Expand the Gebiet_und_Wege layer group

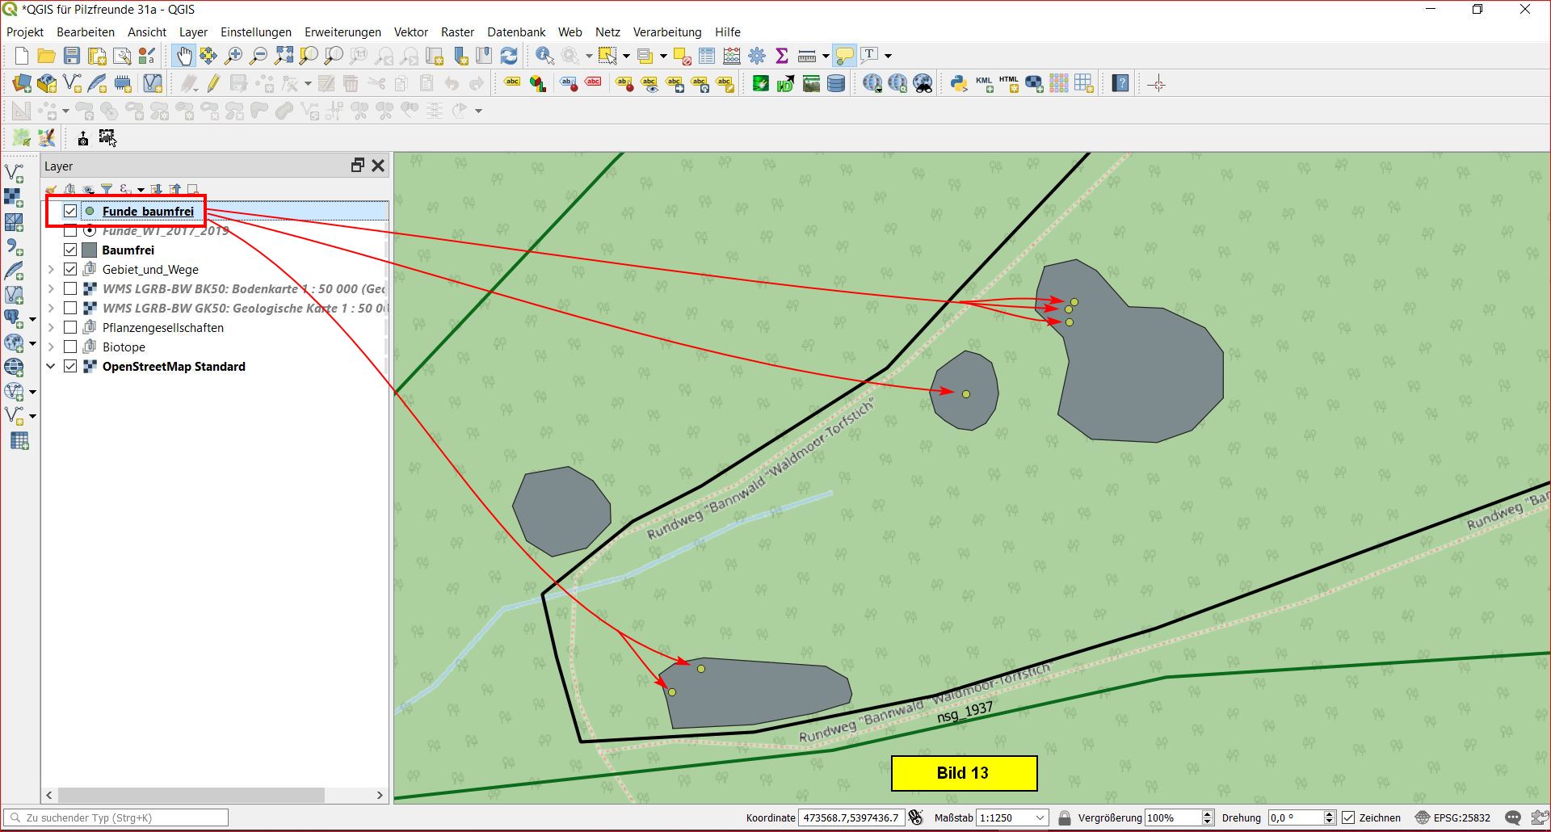[x=51, y=270]
